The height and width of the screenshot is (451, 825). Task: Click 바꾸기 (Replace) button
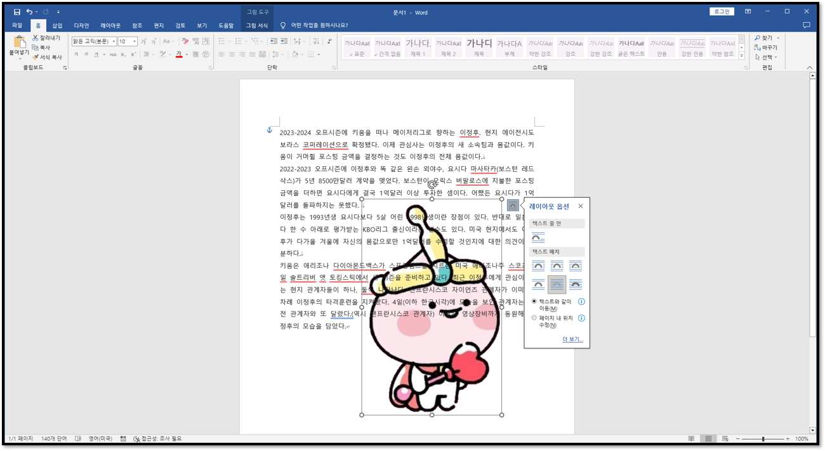click(766, 48)
